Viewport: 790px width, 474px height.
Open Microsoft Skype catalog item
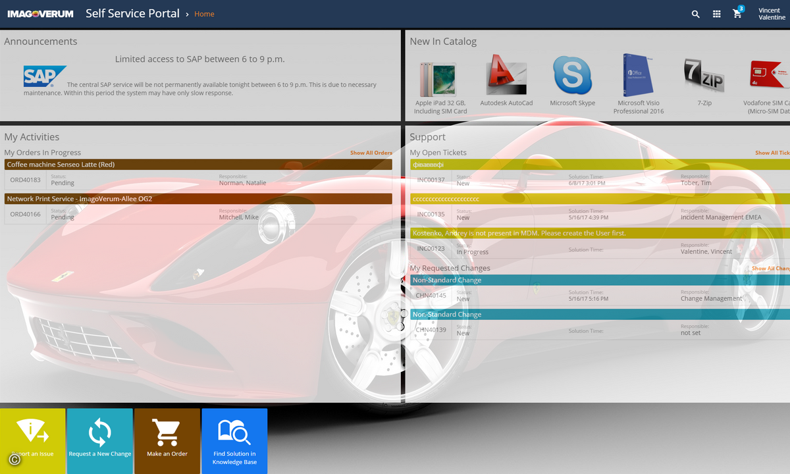point(572,80)
